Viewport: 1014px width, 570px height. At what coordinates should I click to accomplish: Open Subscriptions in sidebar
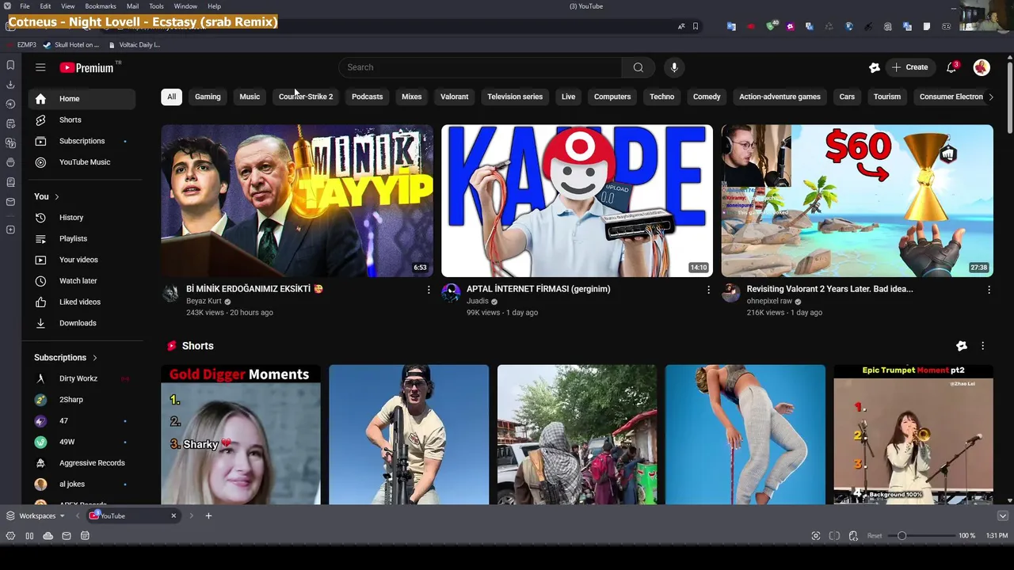(x=82, y=141)
